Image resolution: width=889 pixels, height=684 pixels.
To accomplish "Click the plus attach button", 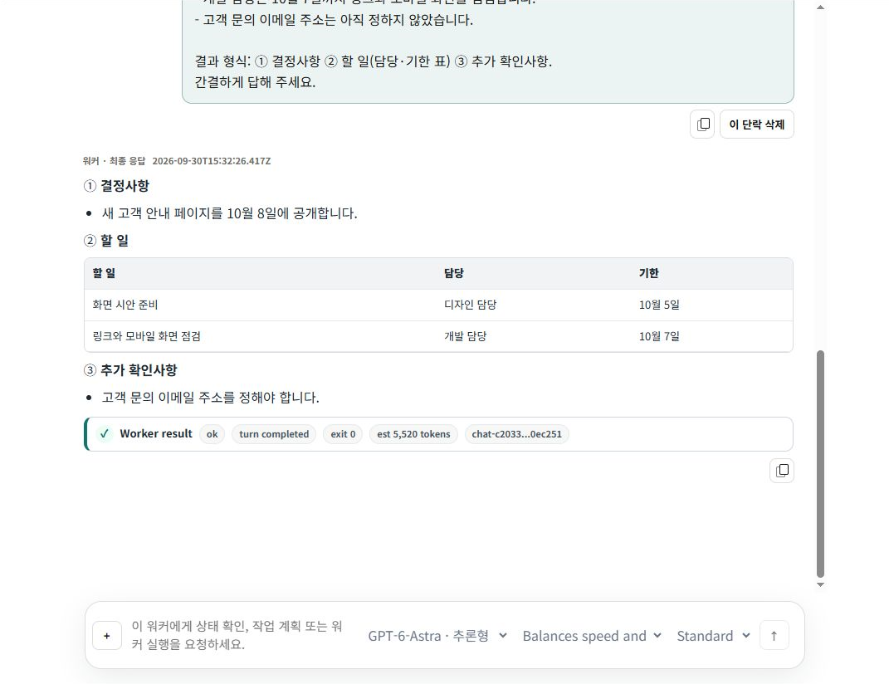I will (106, 636).
